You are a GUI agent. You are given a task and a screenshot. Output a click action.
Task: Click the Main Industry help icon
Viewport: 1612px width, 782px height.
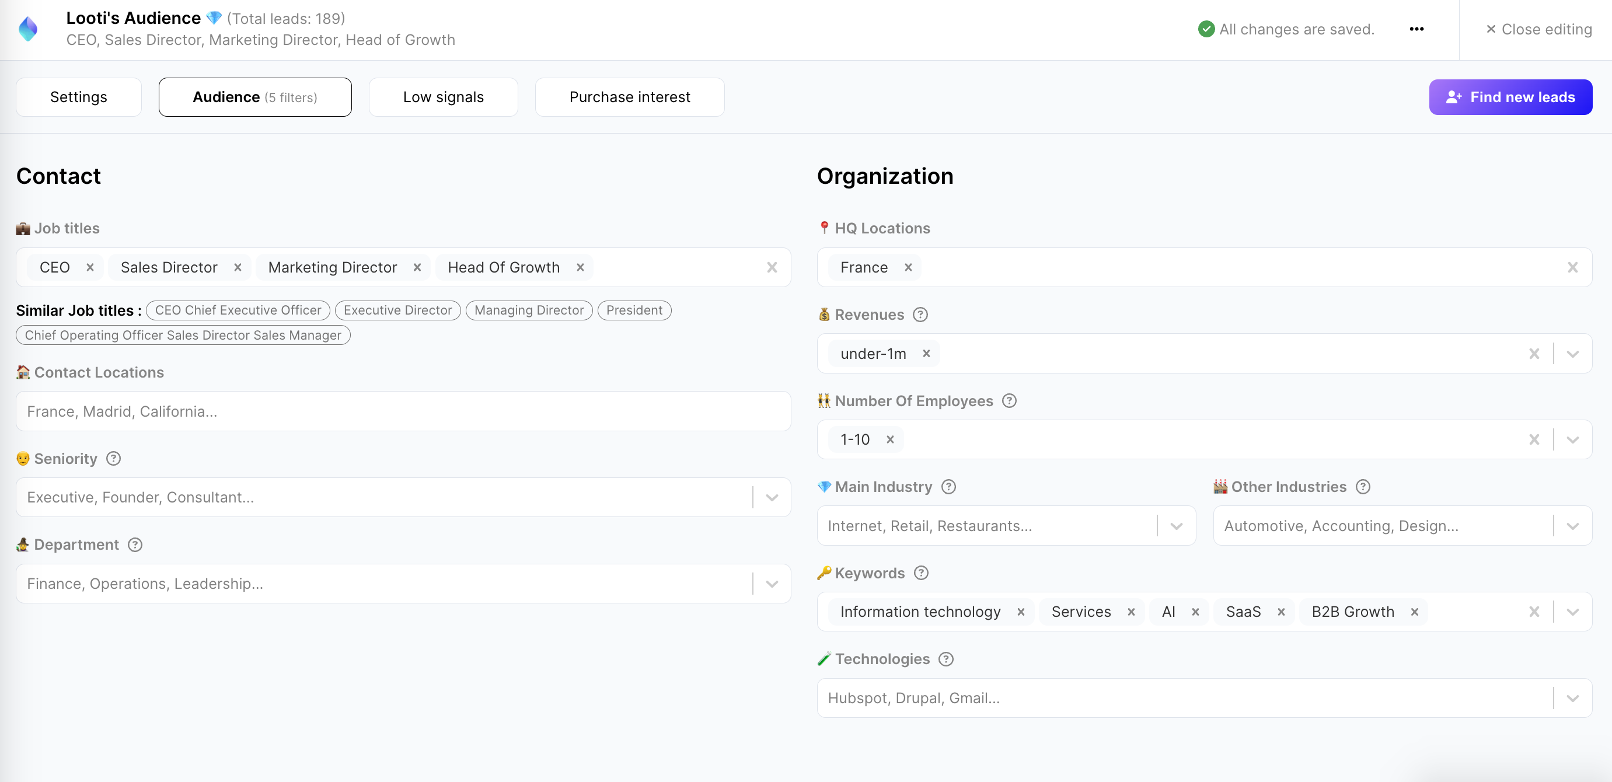[948, 487]
